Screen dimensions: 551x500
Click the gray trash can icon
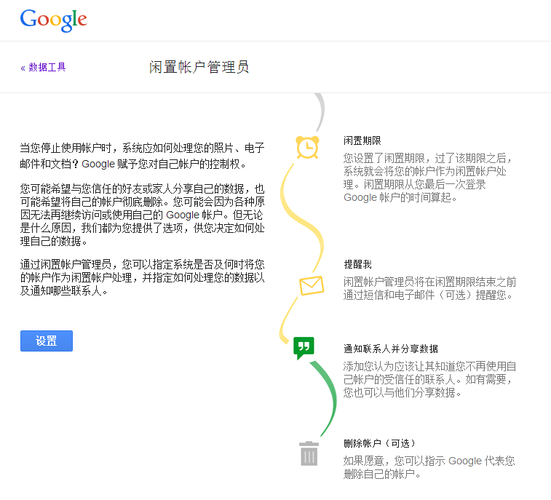[309, 454]
